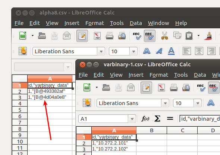
Task: Open Print Preview in alpha8.csv toolbar
Action: pyautogui.click(x=122, y=36)
